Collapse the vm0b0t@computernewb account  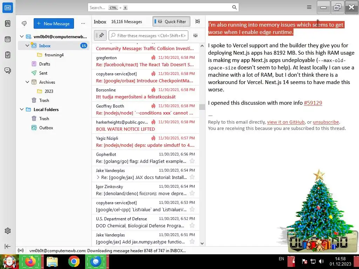point(22,36)
